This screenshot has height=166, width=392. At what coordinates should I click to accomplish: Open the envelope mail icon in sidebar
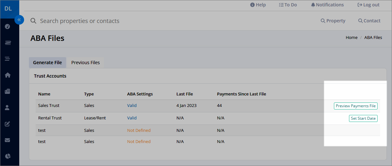click(8, 140)
